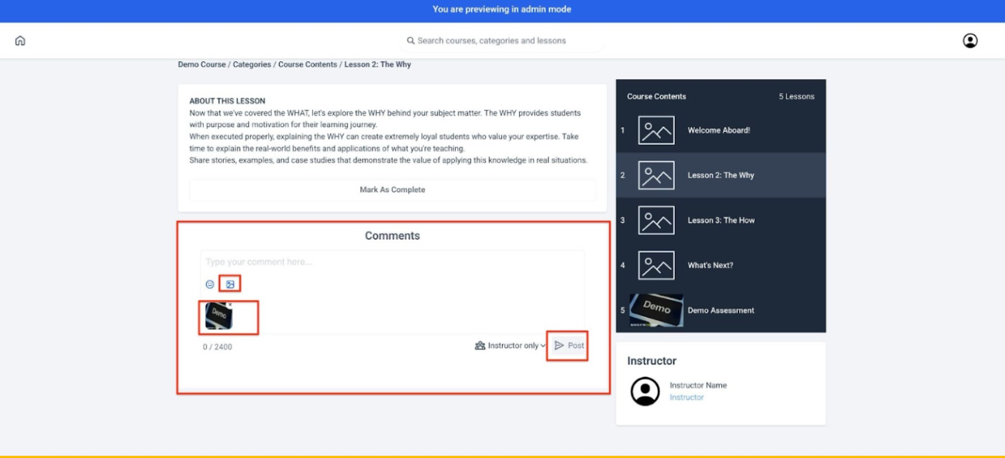Image resolution: width=1005 pixels, height=458 pixels.
Task: Click the attached Demo image preview
Action: coord(219,316)
